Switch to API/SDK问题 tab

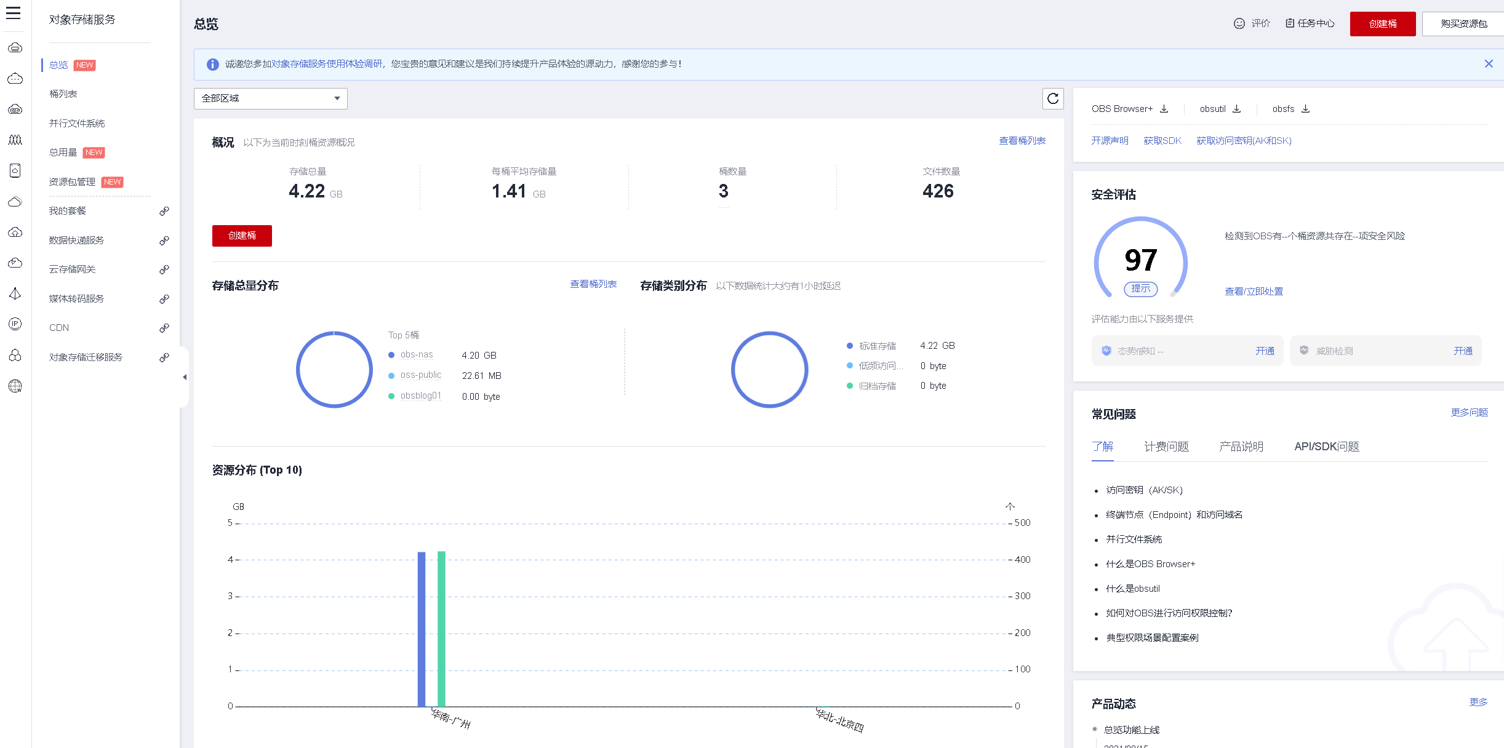click(x=1327, y=447)
